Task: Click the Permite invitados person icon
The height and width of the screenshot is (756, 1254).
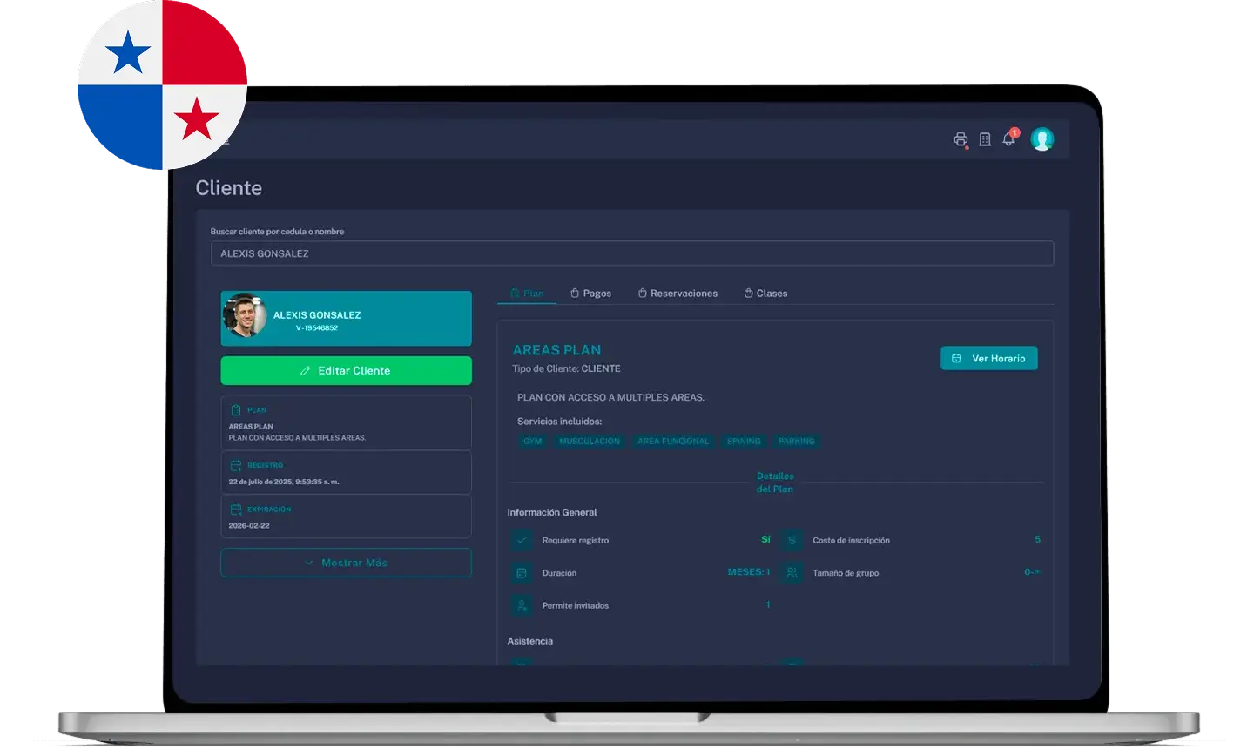Action: point(522,605)
